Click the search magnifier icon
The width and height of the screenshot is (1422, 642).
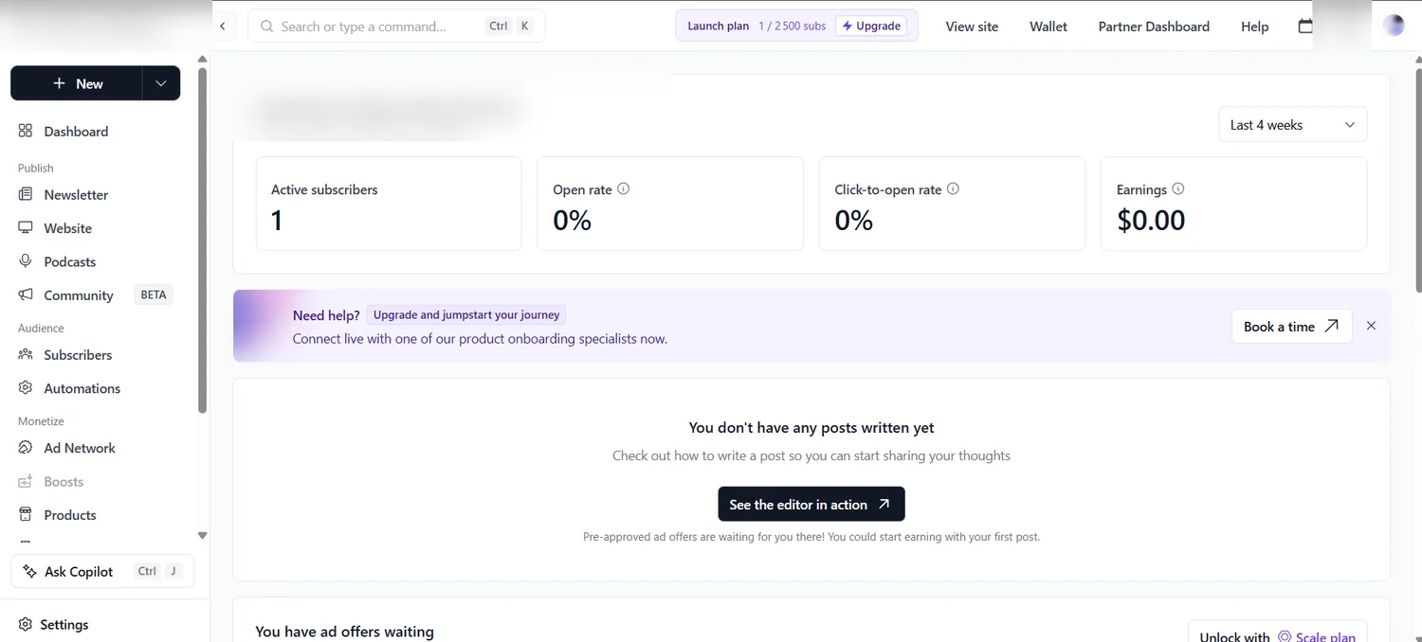267,27
